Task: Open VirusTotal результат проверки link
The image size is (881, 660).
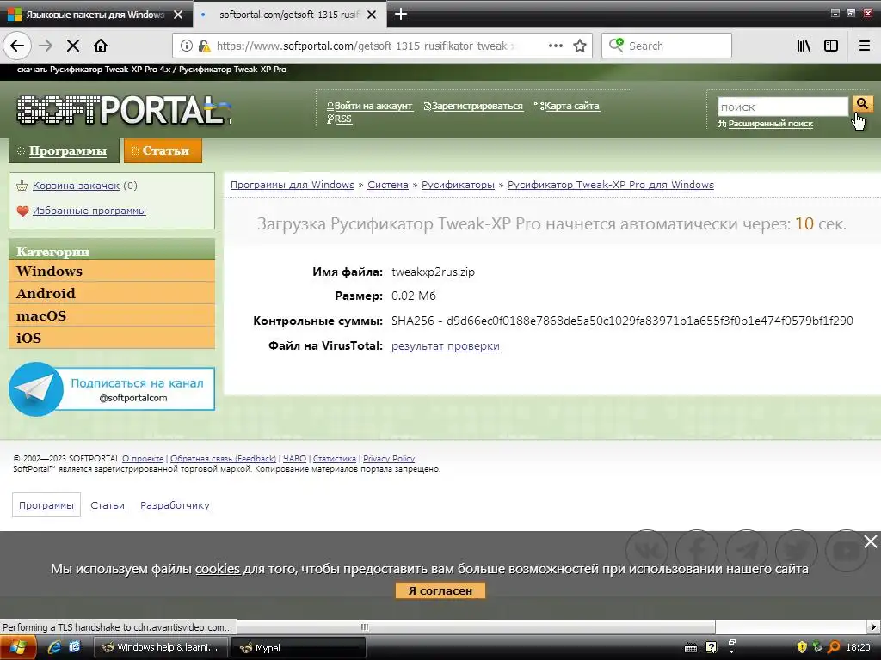Action: [446, 345]
